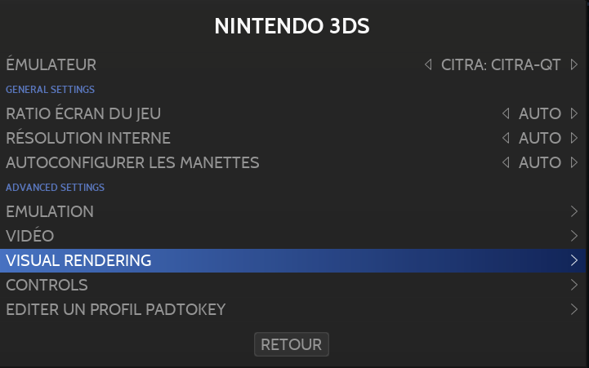Select next Autoconfigurer les Manettes option
This screenshot has height=368, width=589.
pyautogui.click(x=574, y=162)
